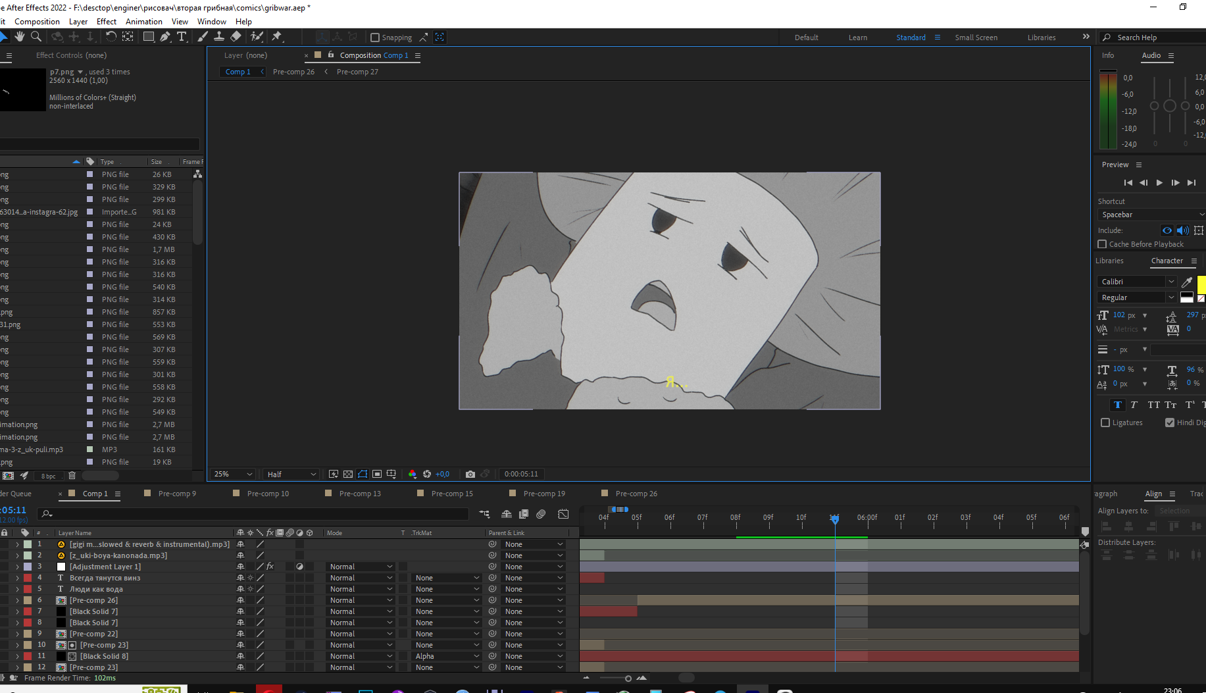This screenshot has width=1206, height=693.
Task: Open the Animation menu
Action: coord(143,22)
